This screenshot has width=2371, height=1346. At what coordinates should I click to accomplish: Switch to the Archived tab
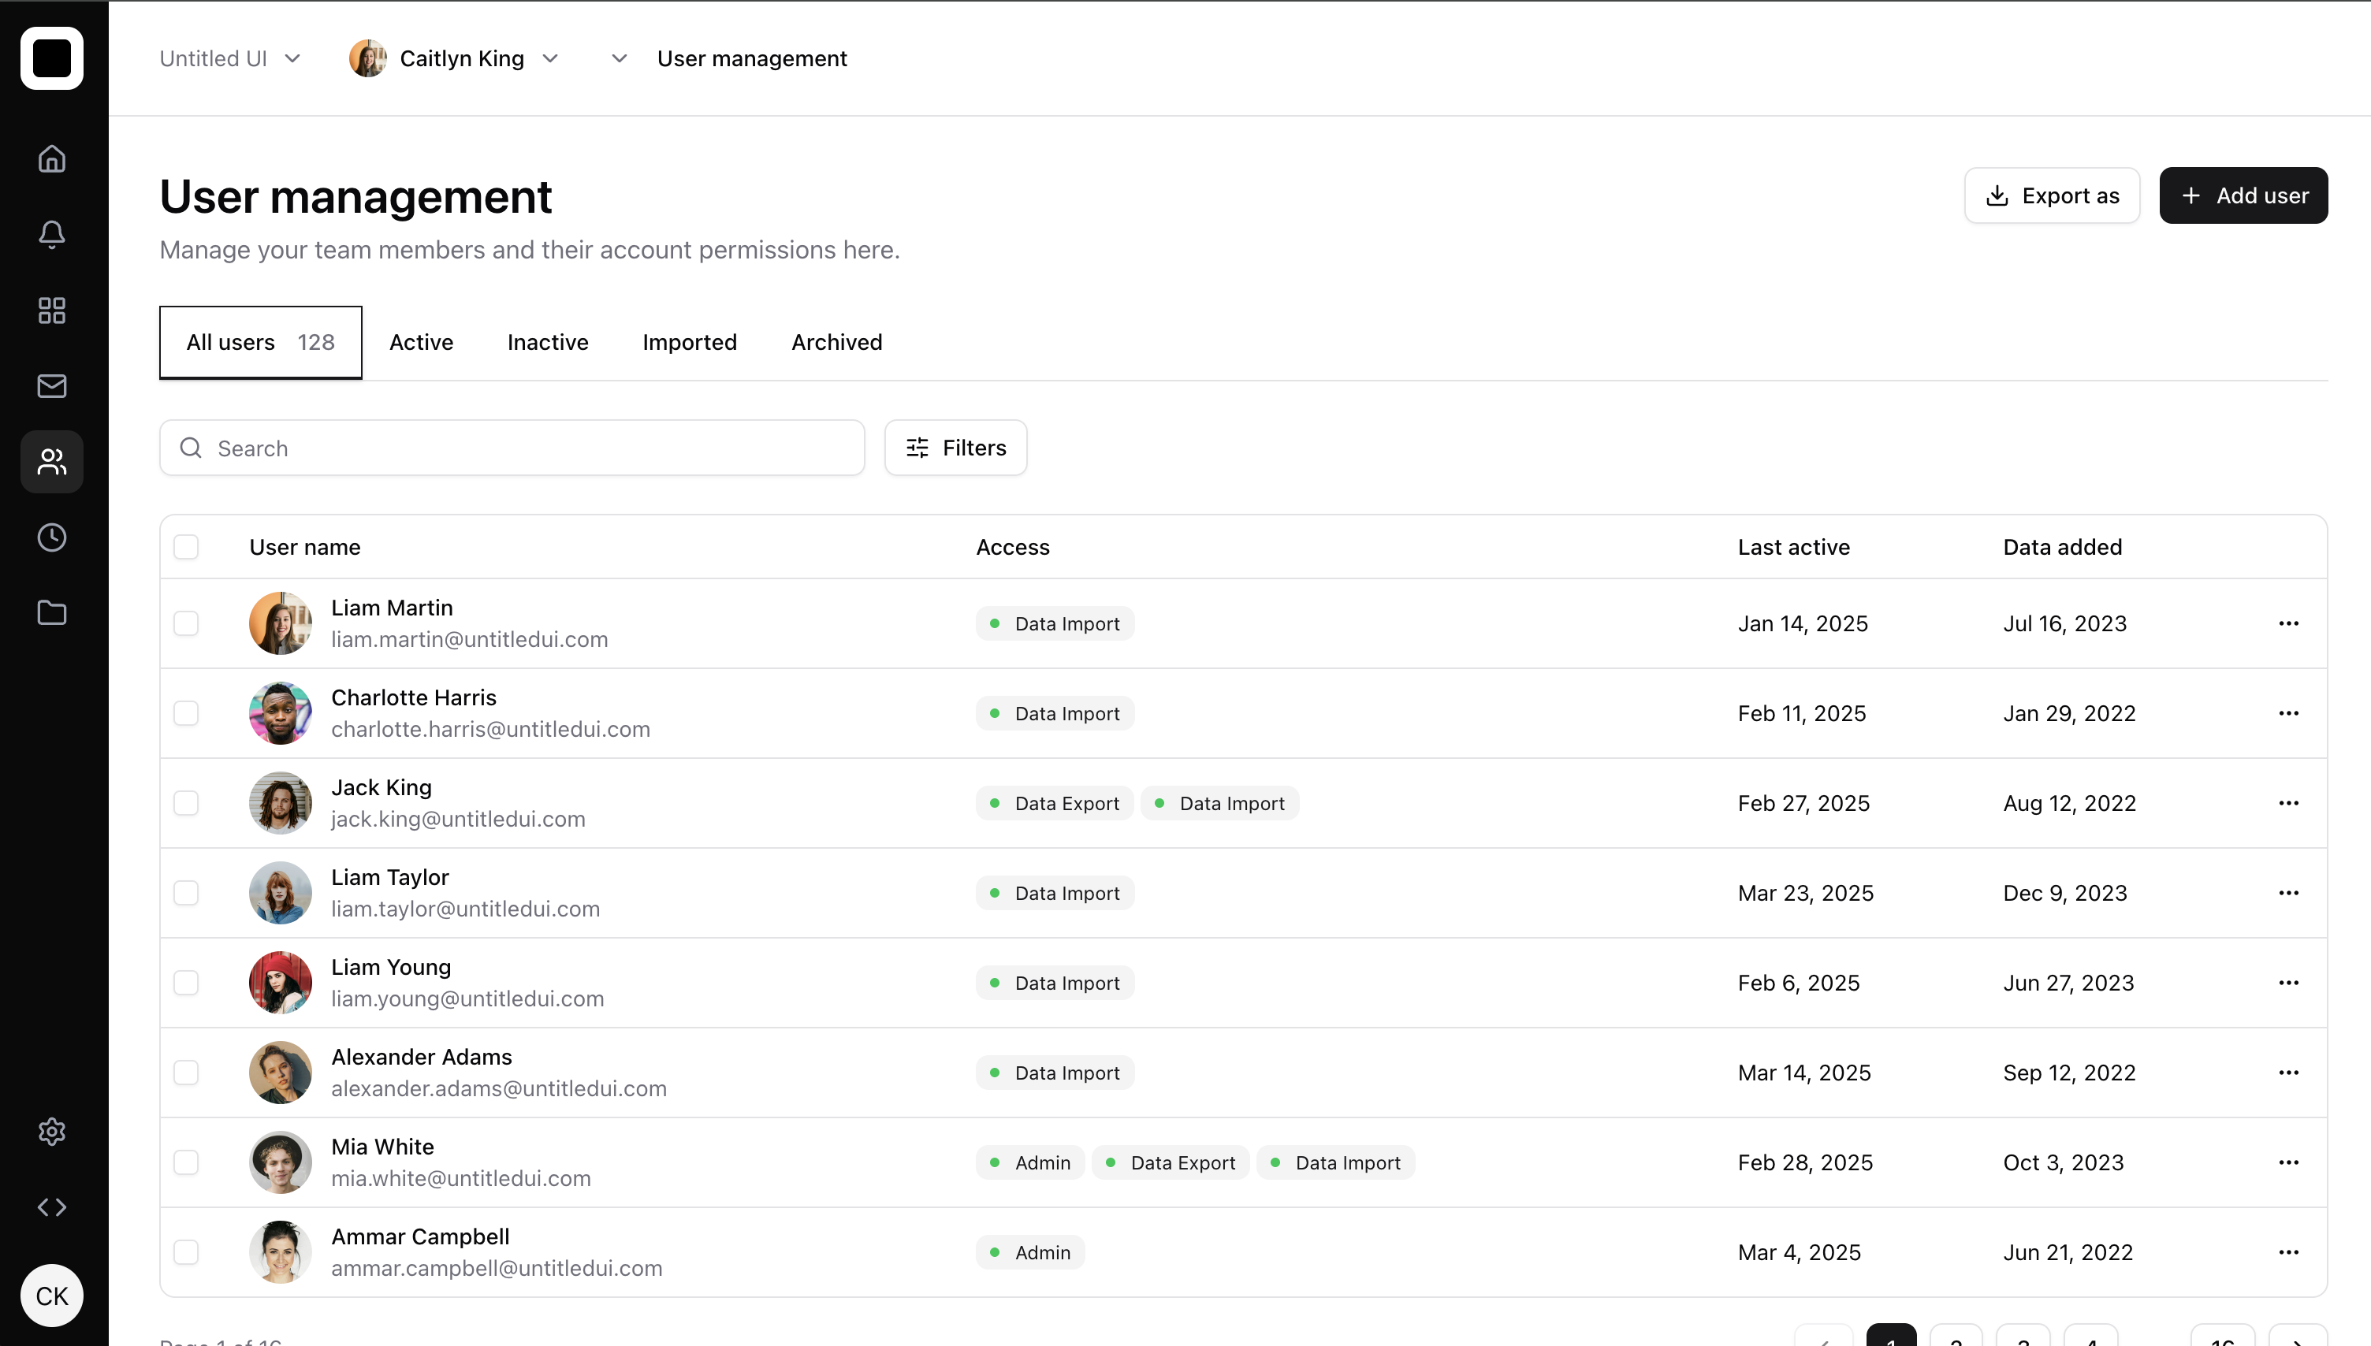click(x=836, y=342)
